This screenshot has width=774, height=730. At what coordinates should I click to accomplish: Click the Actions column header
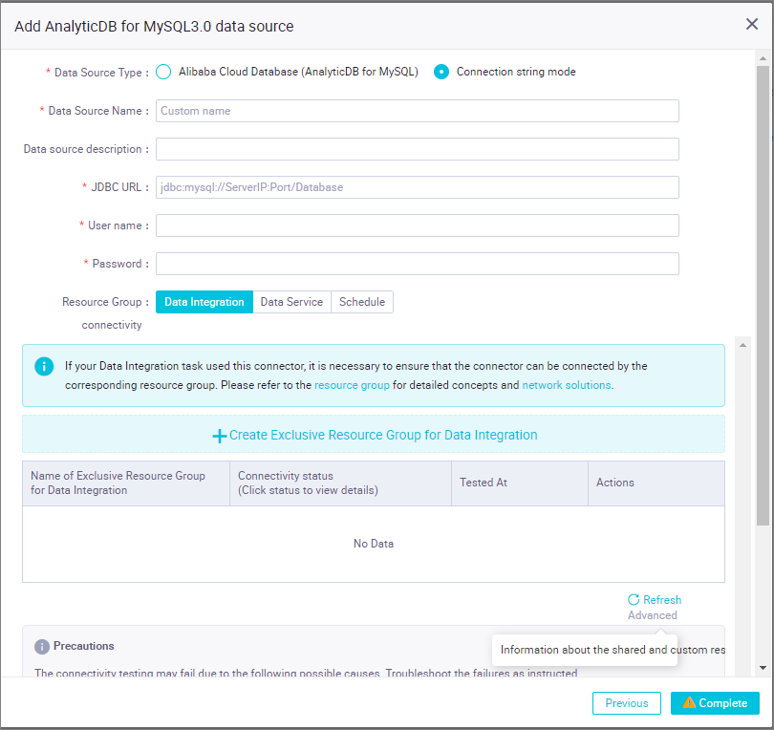pyautogui.click(x=656, y=483)
